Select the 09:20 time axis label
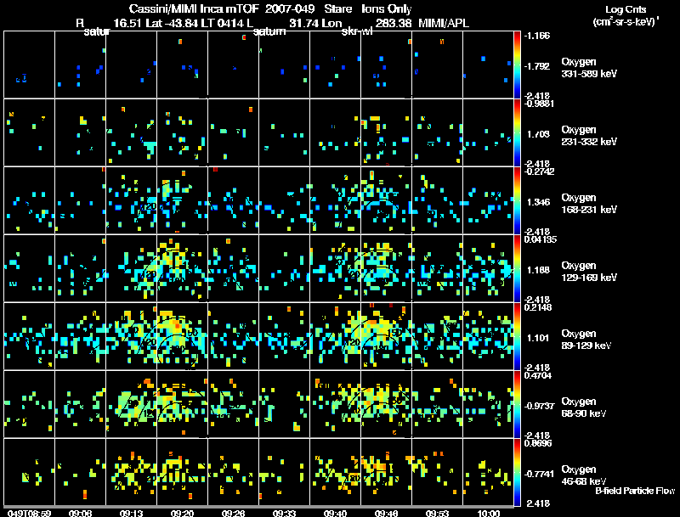This screenshot has height=517, width=680. [182, 513]
